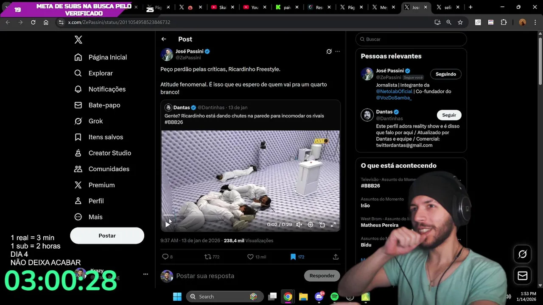The height and width of the screenshot is (305, 543).
Task: Click the Responder button
Action: point(322,276)
